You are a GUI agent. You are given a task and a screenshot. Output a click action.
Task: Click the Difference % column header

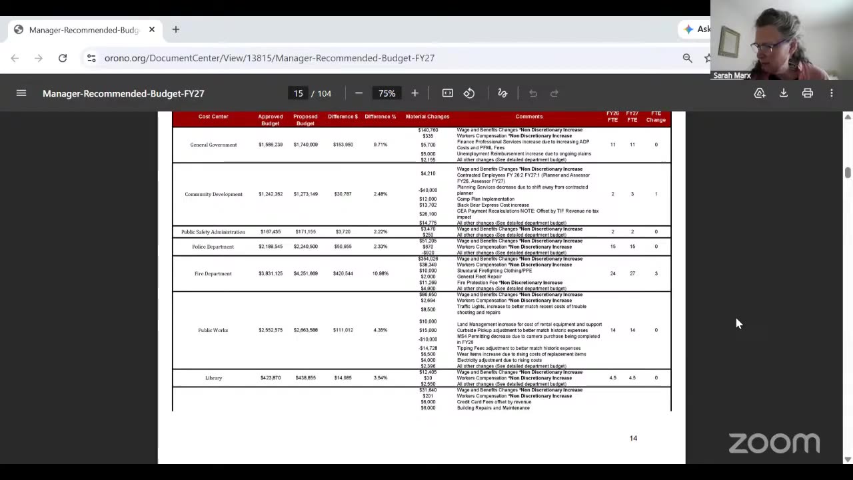click(x=381, y=117)
